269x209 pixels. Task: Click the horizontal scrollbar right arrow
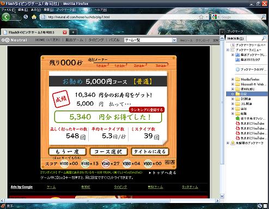coord(217,201)
